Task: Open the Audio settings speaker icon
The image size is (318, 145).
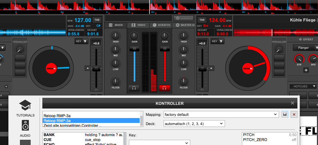Action: pyautogui.click(x=25, y=125)
